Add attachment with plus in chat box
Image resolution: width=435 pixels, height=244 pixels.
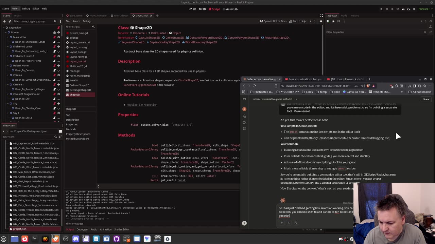coord(281,223)
